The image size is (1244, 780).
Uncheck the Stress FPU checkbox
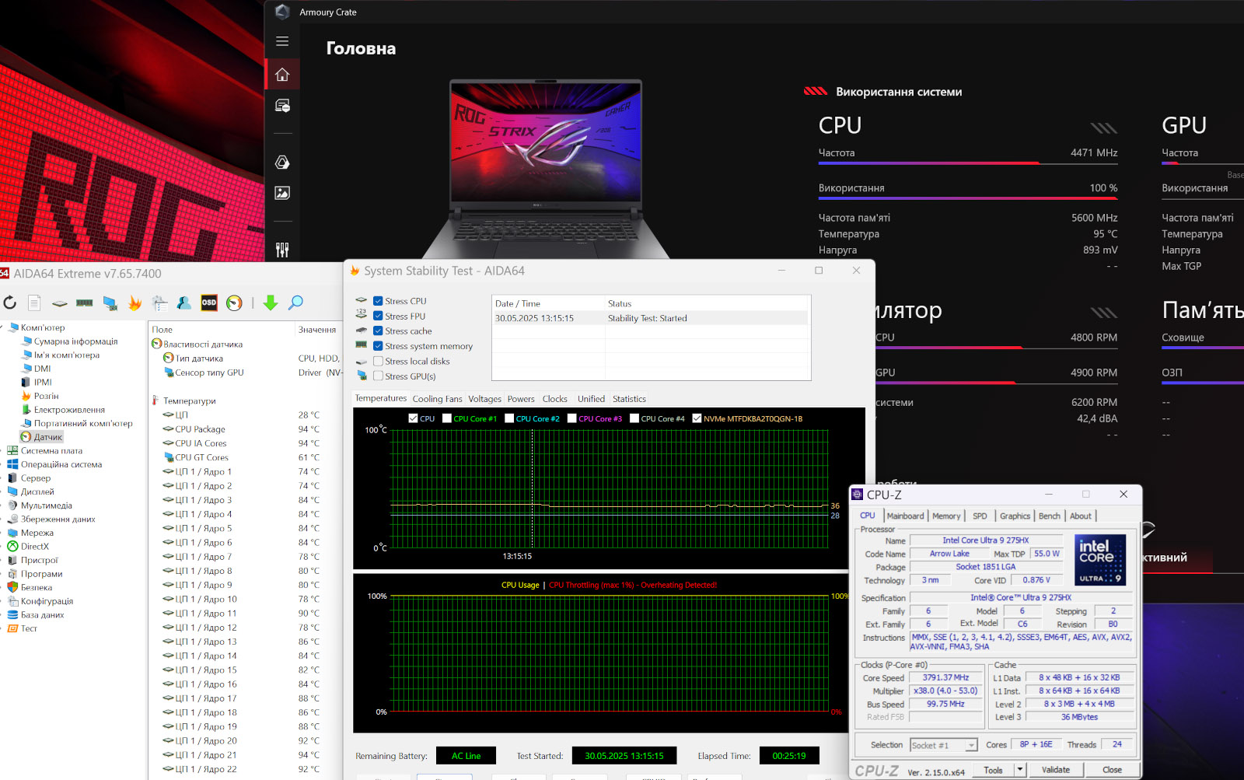point(378,316)
